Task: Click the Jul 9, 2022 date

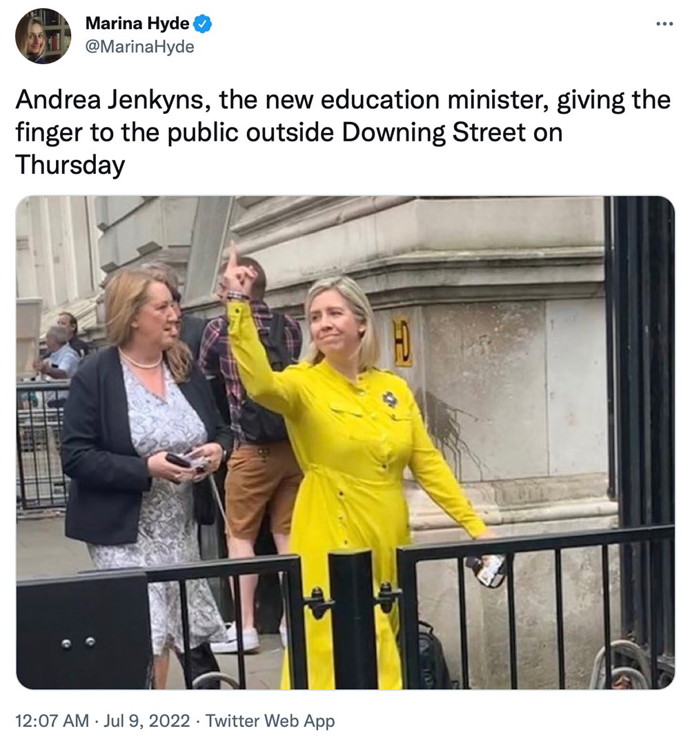Action: [x=147, y=721]
